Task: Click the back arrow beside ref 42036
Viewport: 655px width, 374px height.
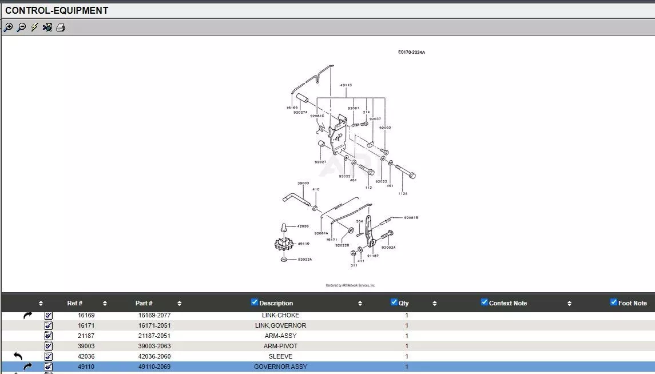Action: click(18, 356)
